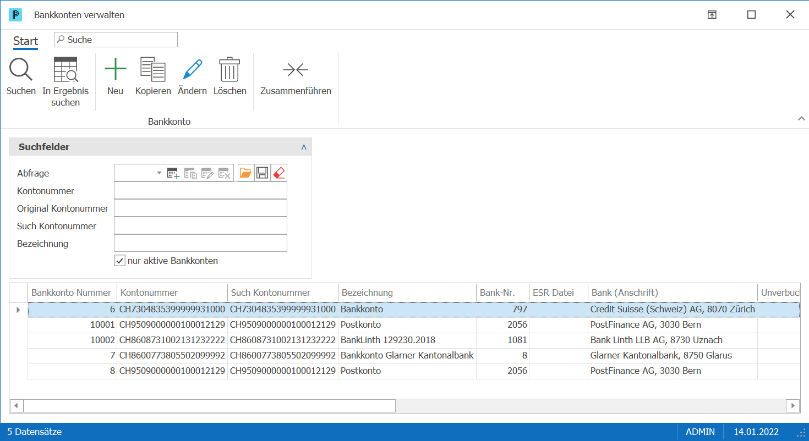The width and height of the screenshot is (809, 441).
Task: Clear search fields with red eraser
Action: pyautogui.click(x=279, y=173)
